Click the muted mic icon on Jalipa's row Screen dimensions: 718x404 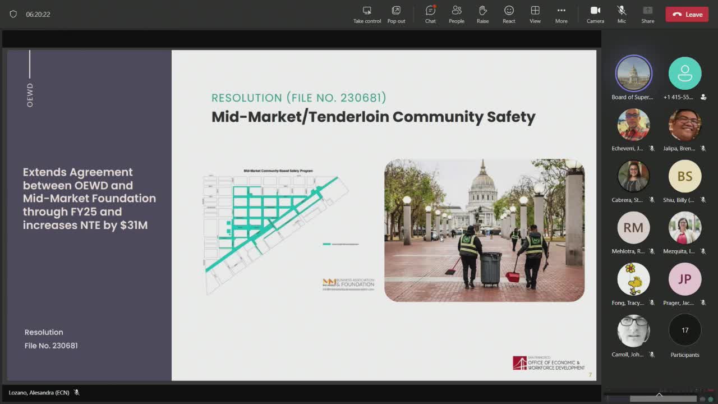pos(703,148)
